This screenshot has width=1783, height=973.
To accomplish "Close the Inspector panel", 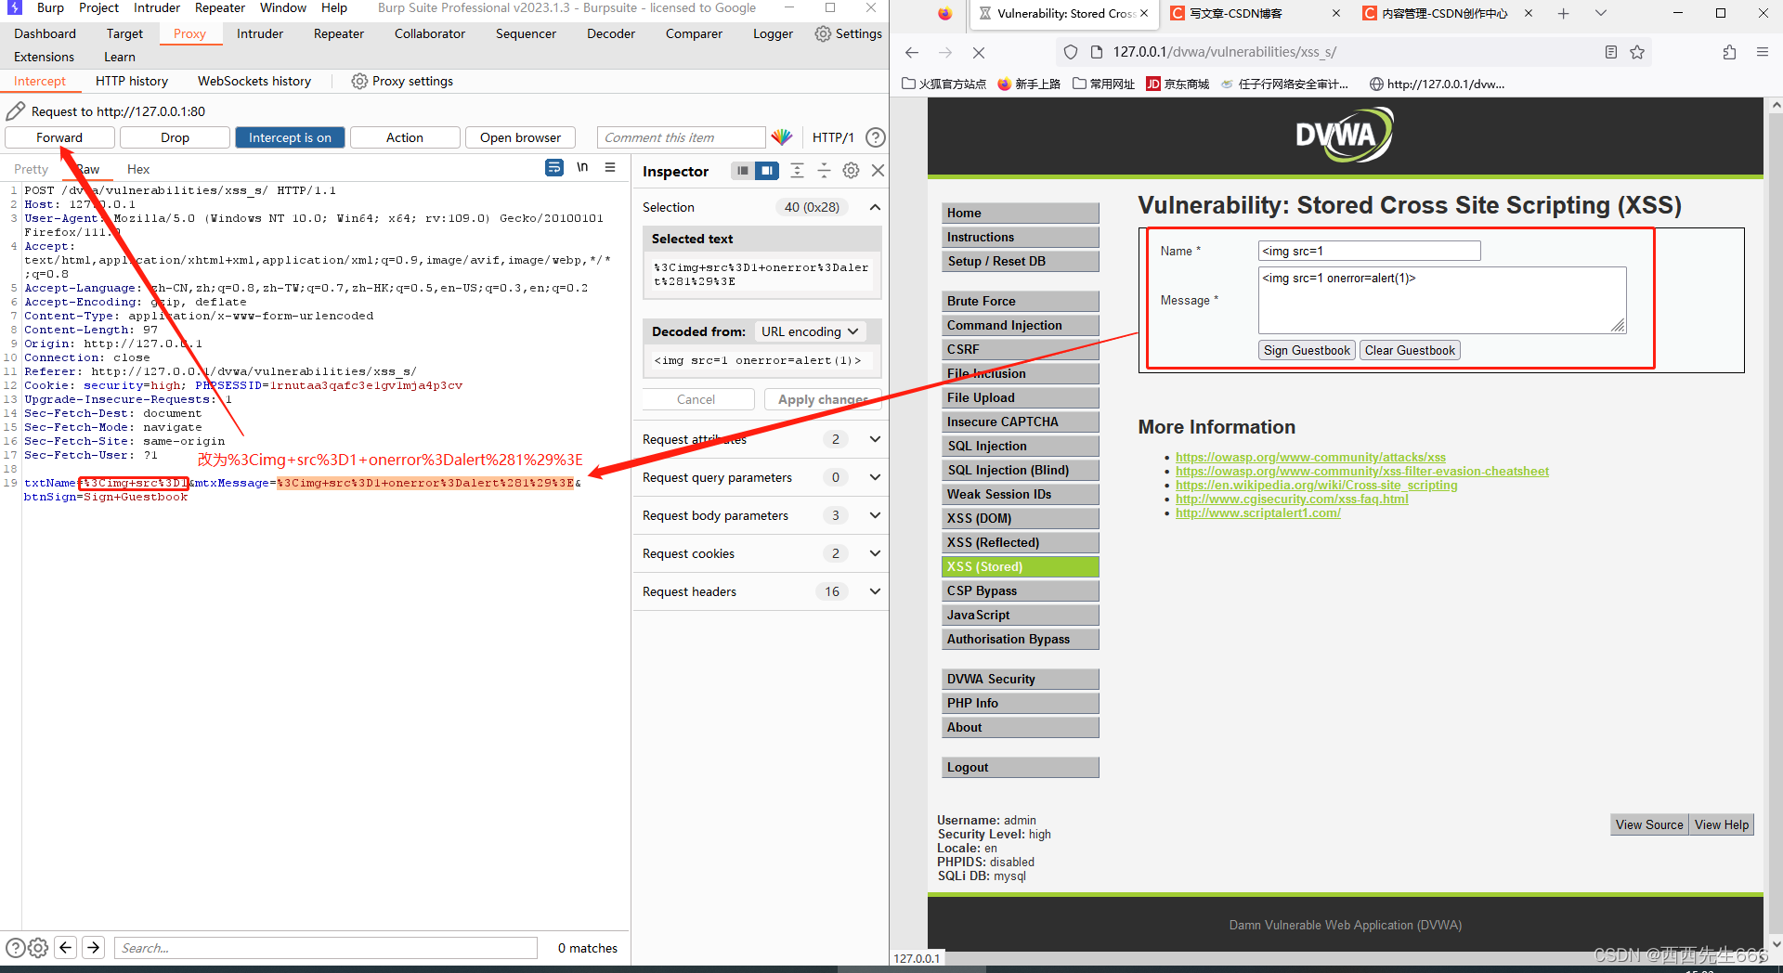I will click(878, 171).
